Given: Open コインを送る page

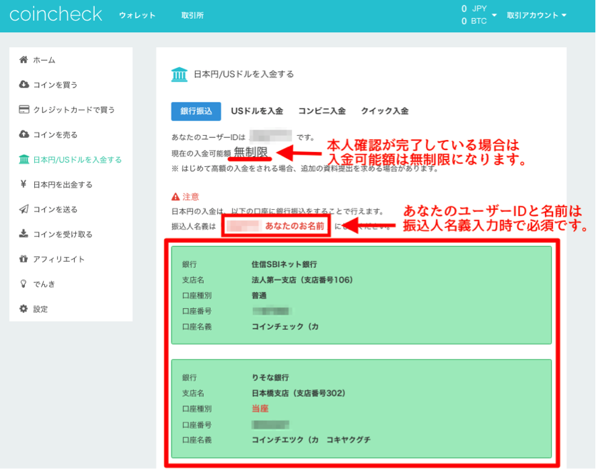Looking at the screenshot, I should [55, 209].
